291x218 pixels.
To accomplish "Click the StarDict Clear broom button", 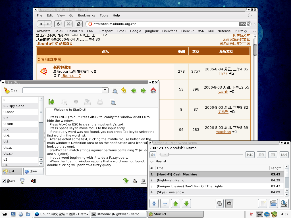I will (11, 91).
